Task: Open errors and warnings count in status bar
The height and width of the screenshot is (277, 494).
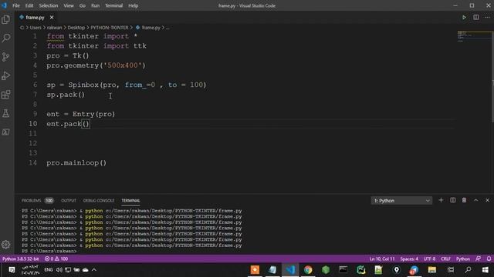Action: (56, 259)
